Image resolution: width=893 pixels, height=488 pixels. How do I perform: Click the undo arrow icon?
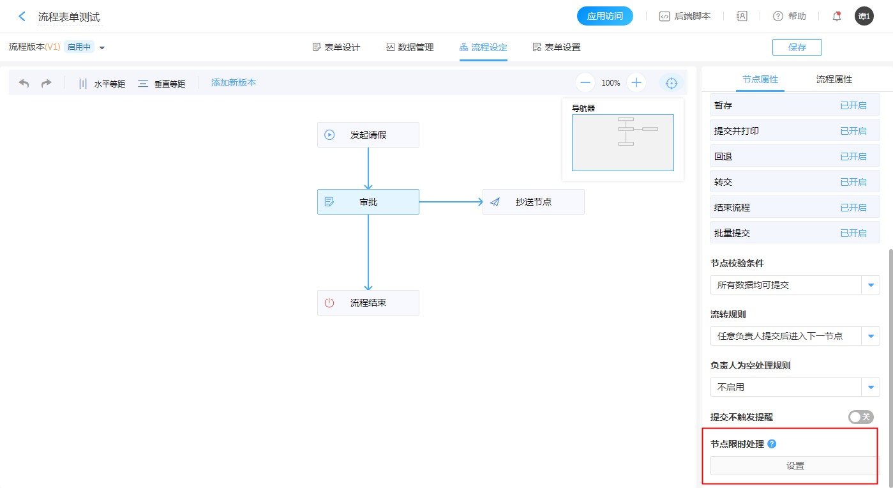point(24,83)
